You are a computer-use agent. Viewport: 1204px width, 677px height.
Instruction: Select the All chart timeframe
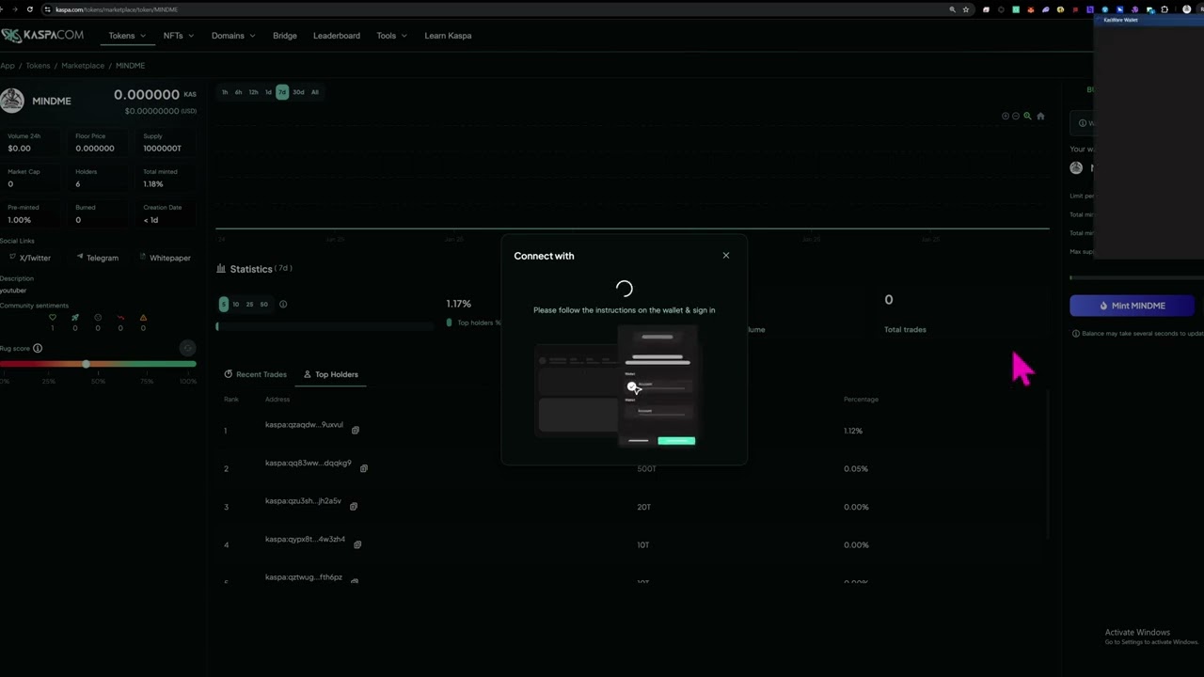[x=314, y=92]
